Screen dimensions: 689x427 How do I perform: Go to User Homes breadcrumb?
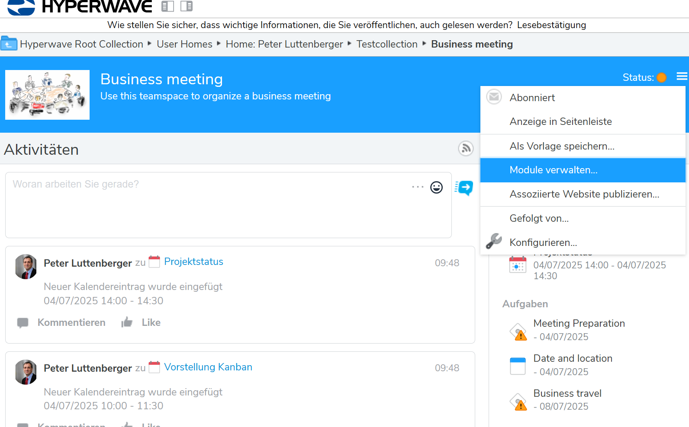pos(184,44)
